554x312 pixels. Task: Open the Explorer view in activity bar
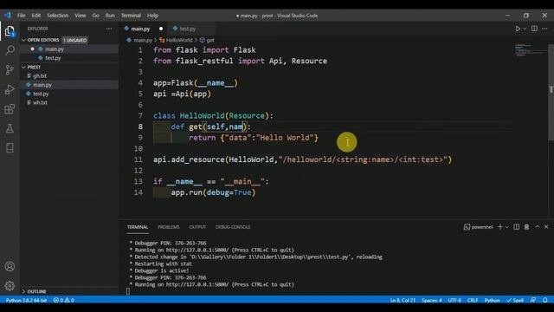coord(10,31)
